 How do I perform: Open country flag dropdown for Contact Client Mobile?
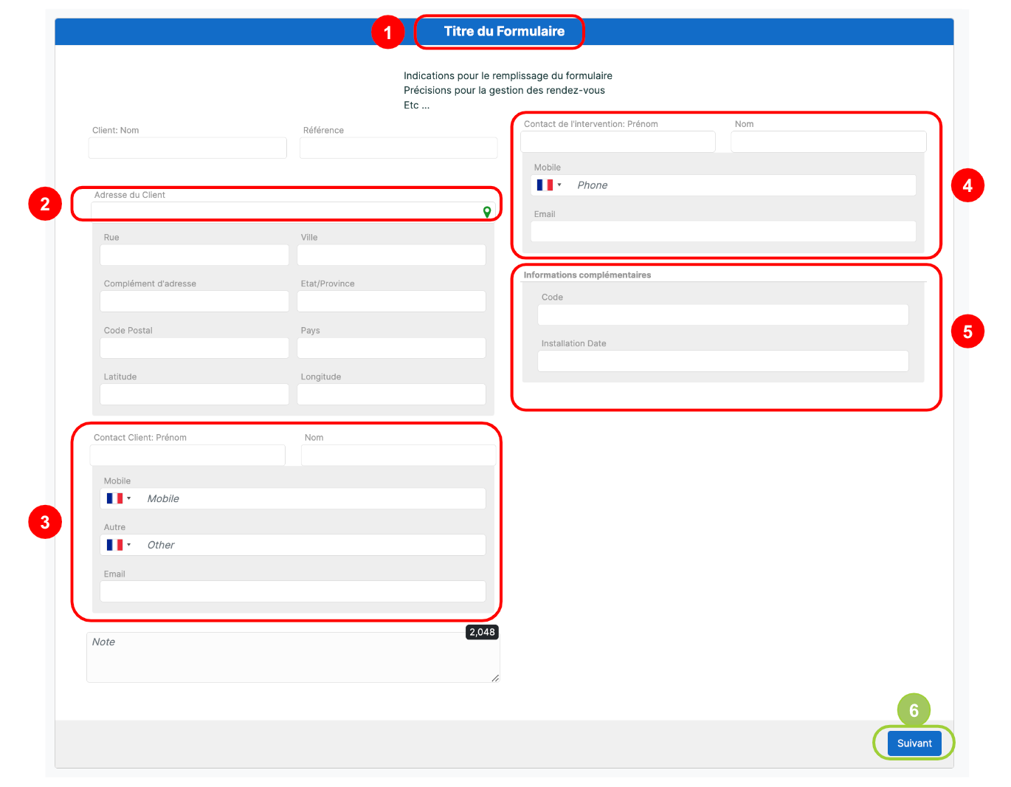[x=118, y=499]
